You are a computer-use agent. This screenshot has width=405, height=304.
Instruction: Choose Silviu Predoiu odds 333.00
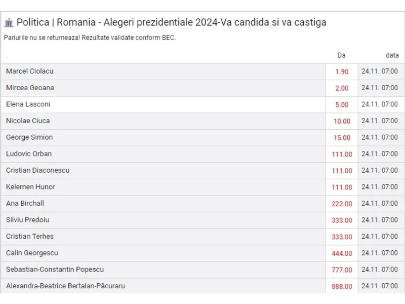coord(342,220)
